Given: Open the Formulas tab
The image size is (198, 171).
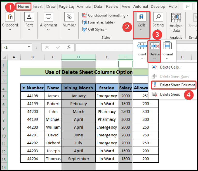Looking at the screenshot, I should click(83, 6).
